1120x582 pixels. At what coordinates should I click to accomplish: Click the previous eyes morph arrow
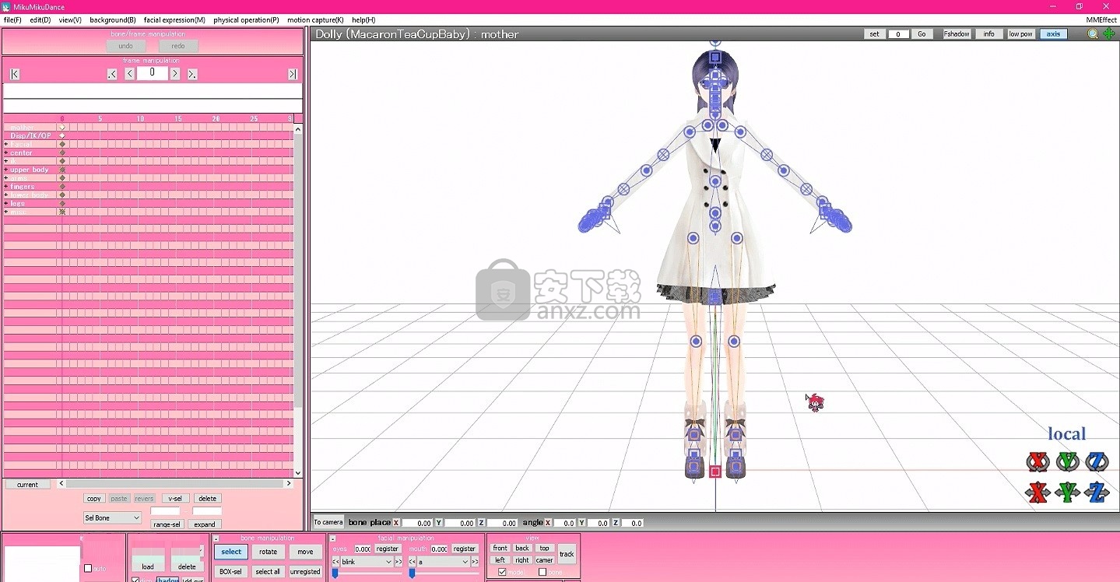[x=335, y=562]
